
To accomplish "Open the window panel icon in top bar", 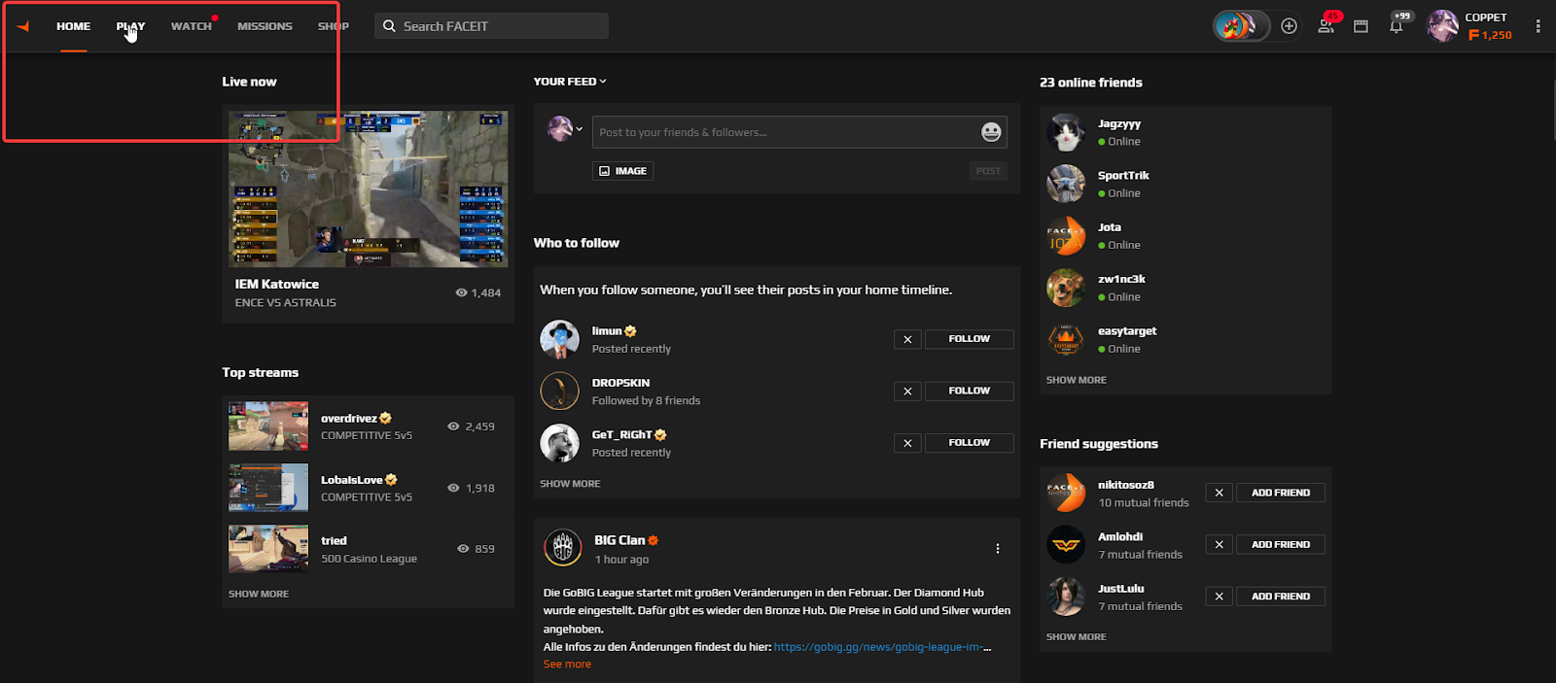I will click(x=1361, y=26).
